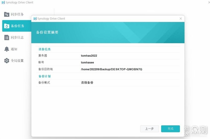Click the account value tomhasee

pyautogui.click(x=87, y=62)
